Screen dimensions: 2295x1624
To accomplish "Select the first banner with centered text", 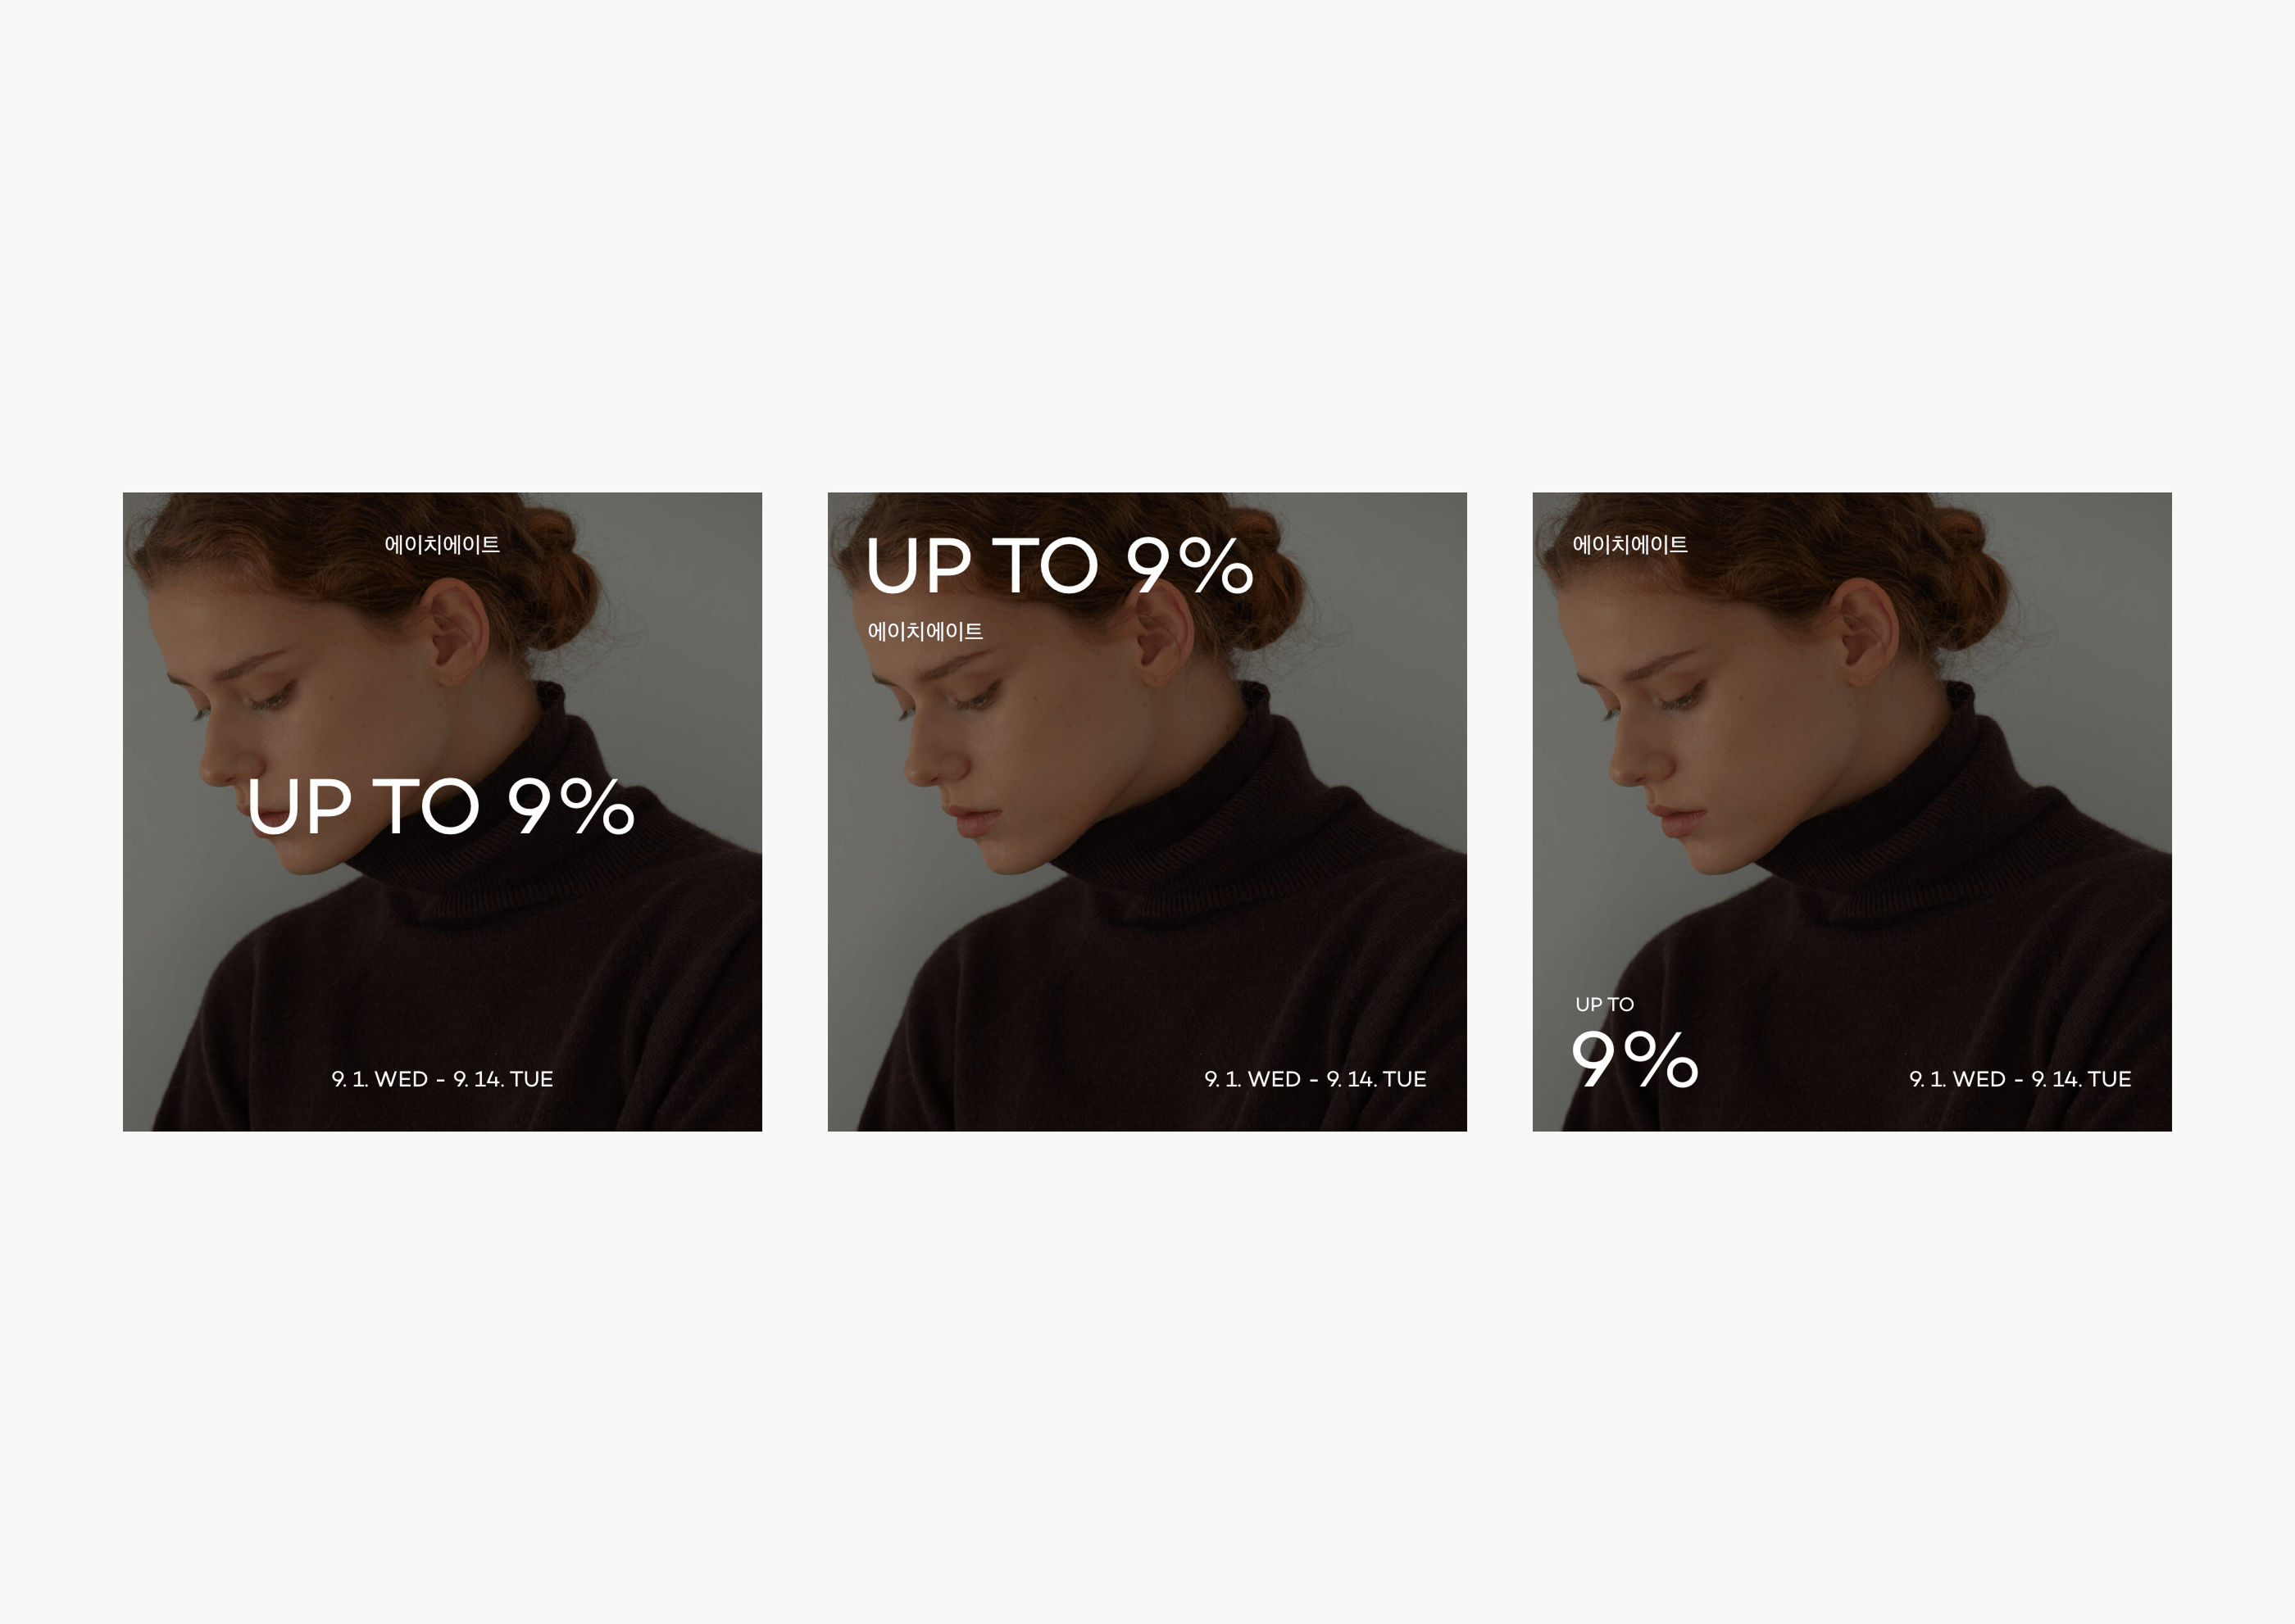I will (x=442, y=812).
